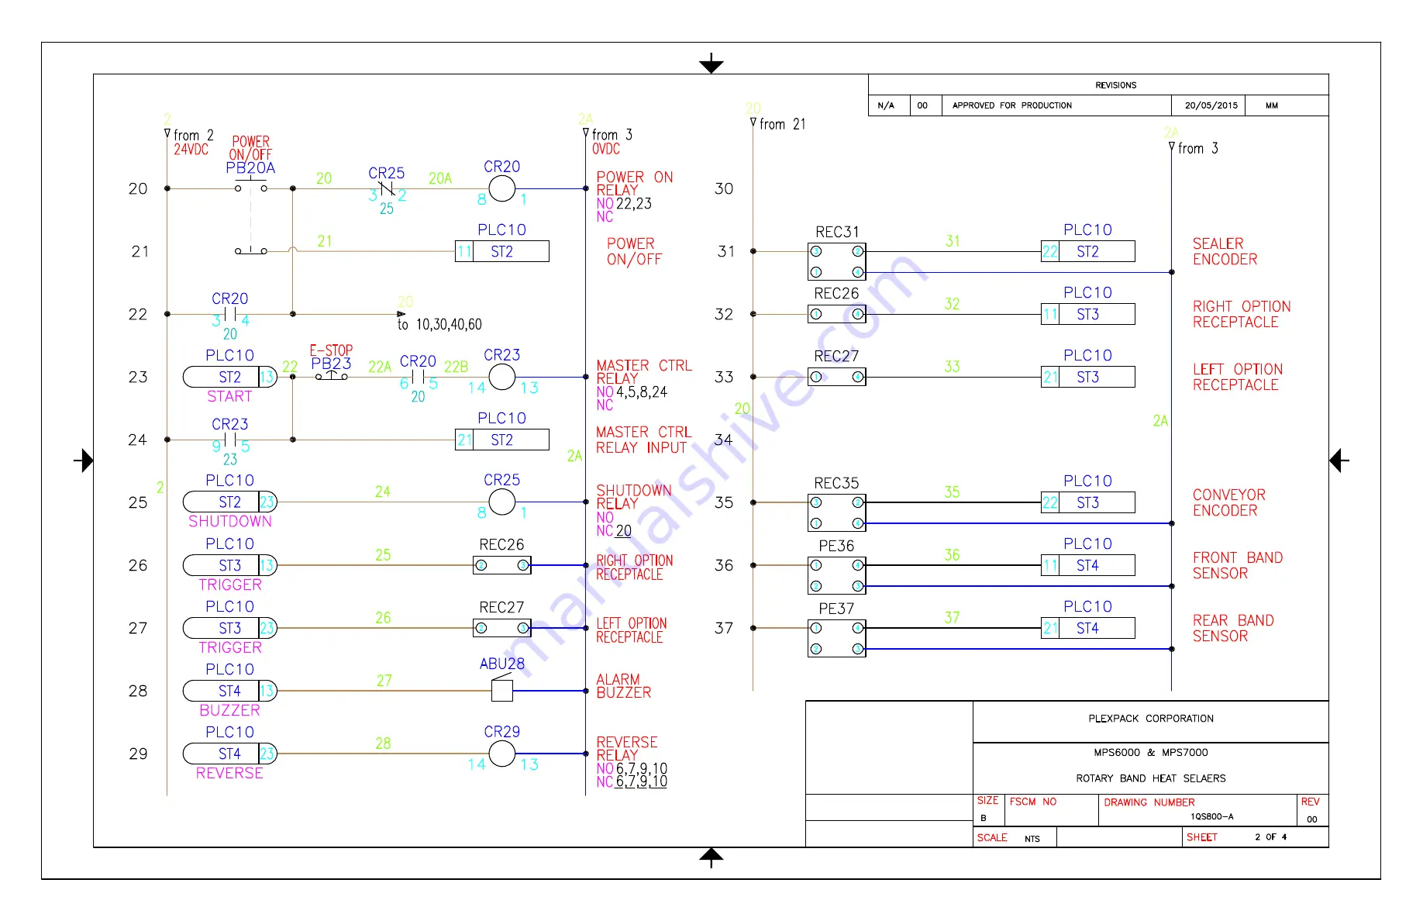Click the PLC10 ST4 input on line 37
Screen dimensions: 1423x921
coord(1087,628)
